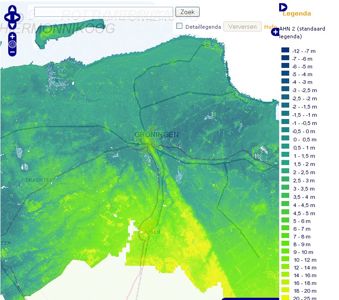Click the Drachten label on the map

coord(39,181)
